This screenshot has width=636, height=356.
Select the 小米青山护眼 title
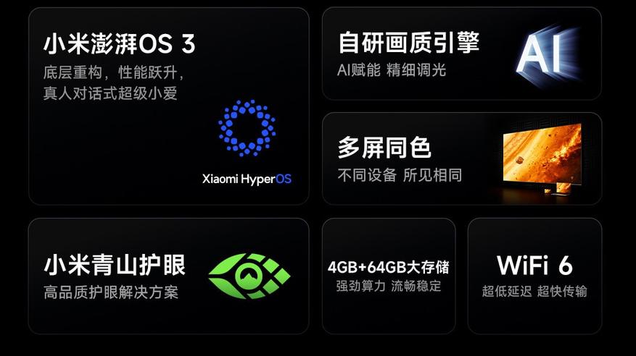[115, 265]
